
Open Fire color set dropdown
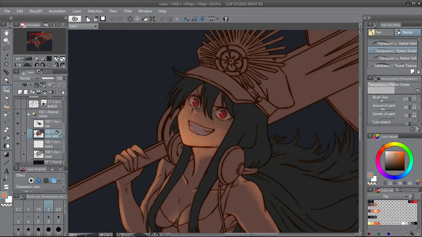[x=388, y=197]
